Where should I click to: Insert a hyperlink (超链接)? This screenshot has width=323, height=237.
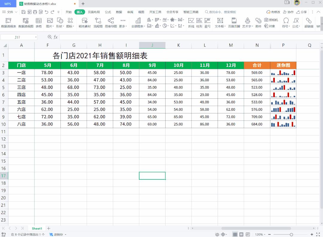(309, 23)
